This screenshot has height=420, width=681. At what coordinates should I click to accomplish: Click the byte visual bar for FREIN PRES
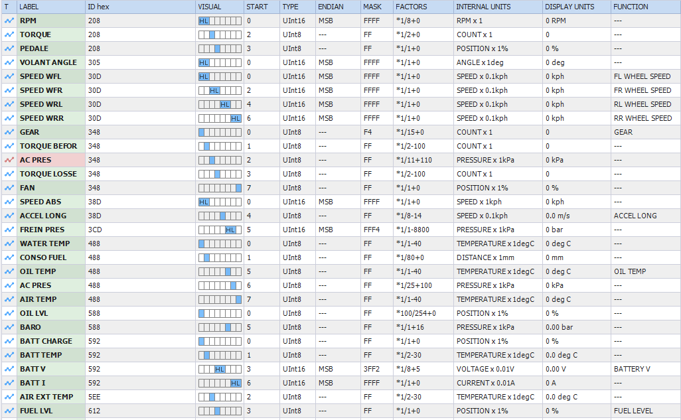(220, 230)
